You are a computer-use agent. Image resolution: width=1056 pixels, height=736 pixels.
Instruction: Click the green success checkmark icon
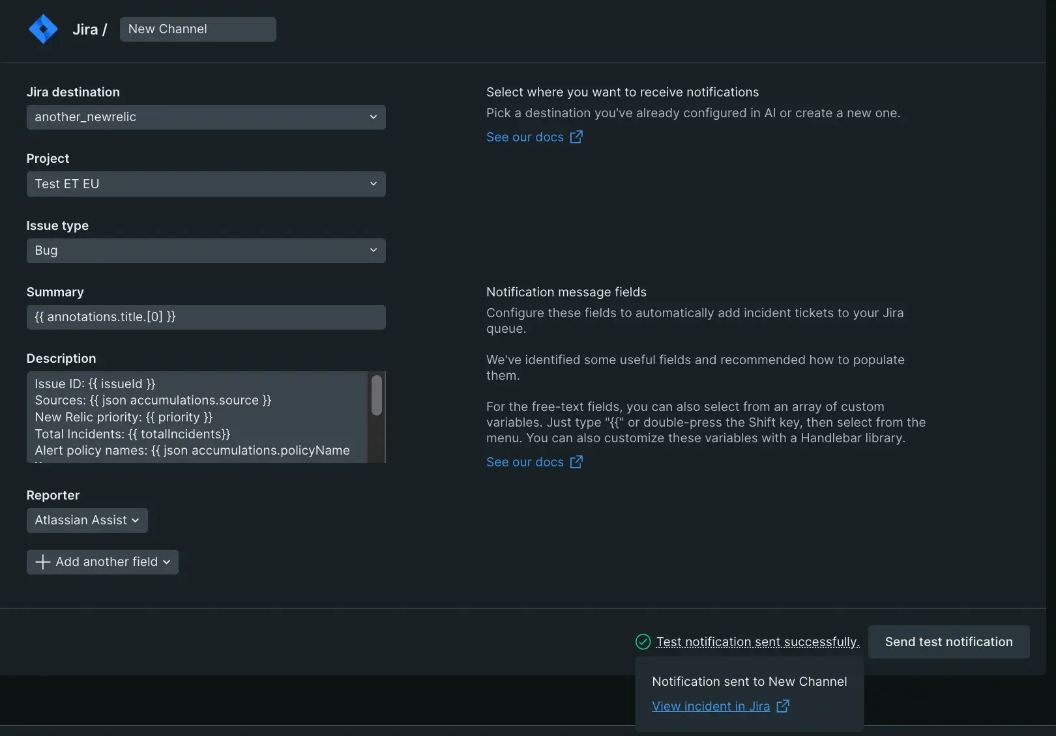coord(643,642)
